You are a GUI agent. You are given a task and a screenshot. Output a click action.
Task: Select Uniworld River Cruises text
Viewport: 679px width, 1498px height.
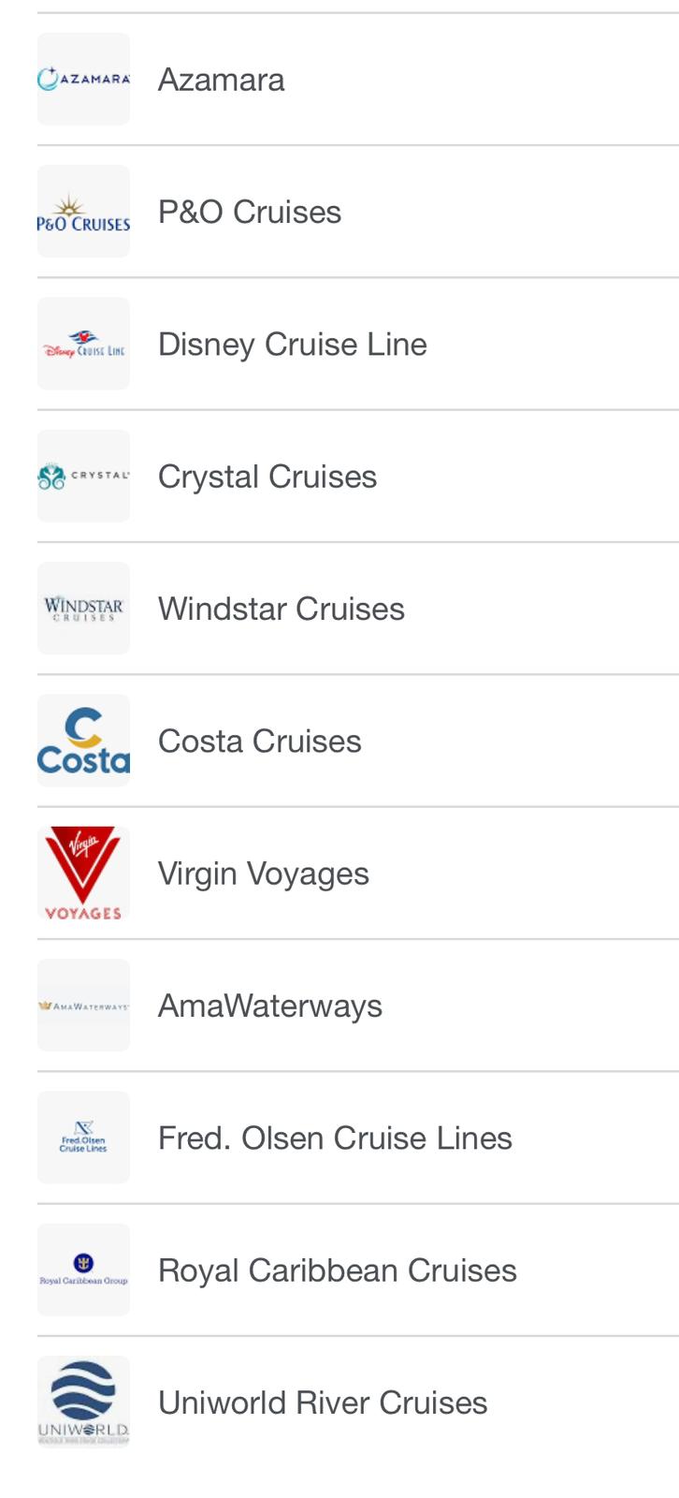(323, 1402)
